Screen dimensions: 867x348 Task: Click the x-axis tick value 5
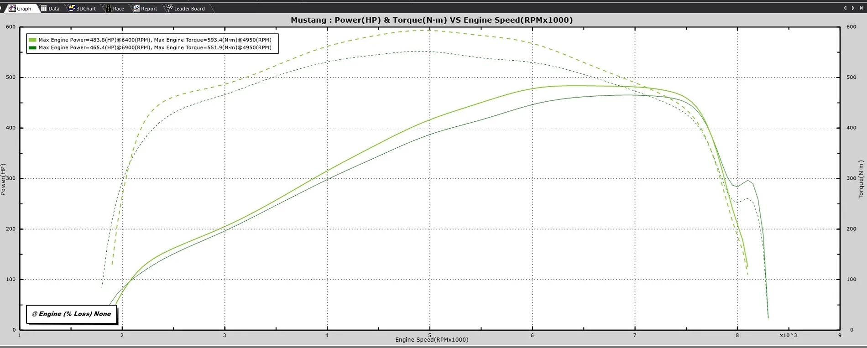click(429, 336)
